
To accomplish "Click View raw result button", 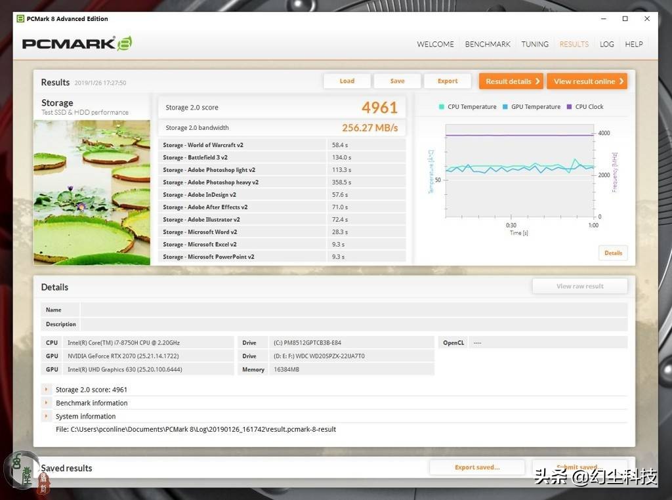I will 580,286.
